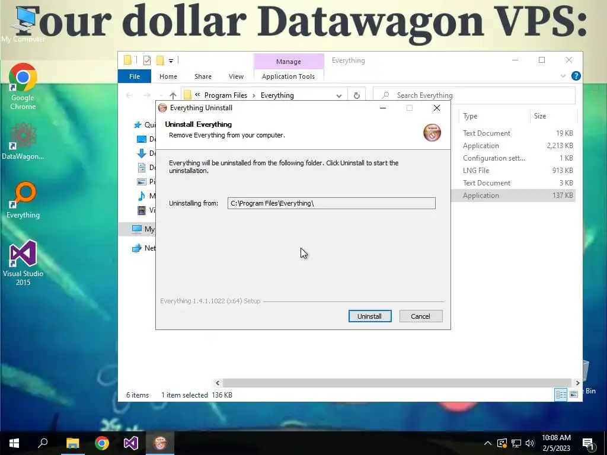Image resolution: width=607 pixels, height=455 pixels.
Task: Open volume speaker icon in tray
Action: click(530, 443)
